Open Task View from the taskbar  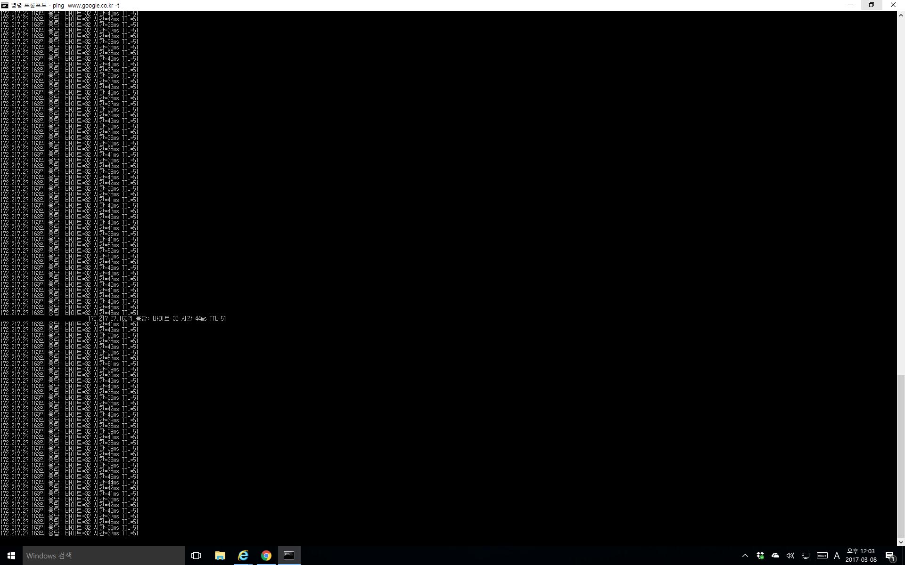196,556
